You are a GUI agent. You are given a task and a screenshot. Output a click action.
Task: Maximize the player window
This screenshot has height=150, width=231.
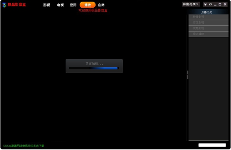220,4
